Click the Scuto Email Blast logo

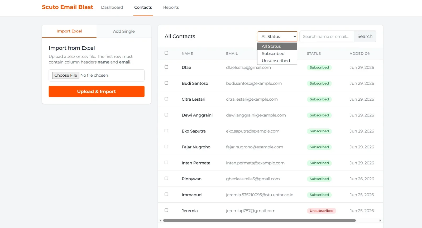68,7
